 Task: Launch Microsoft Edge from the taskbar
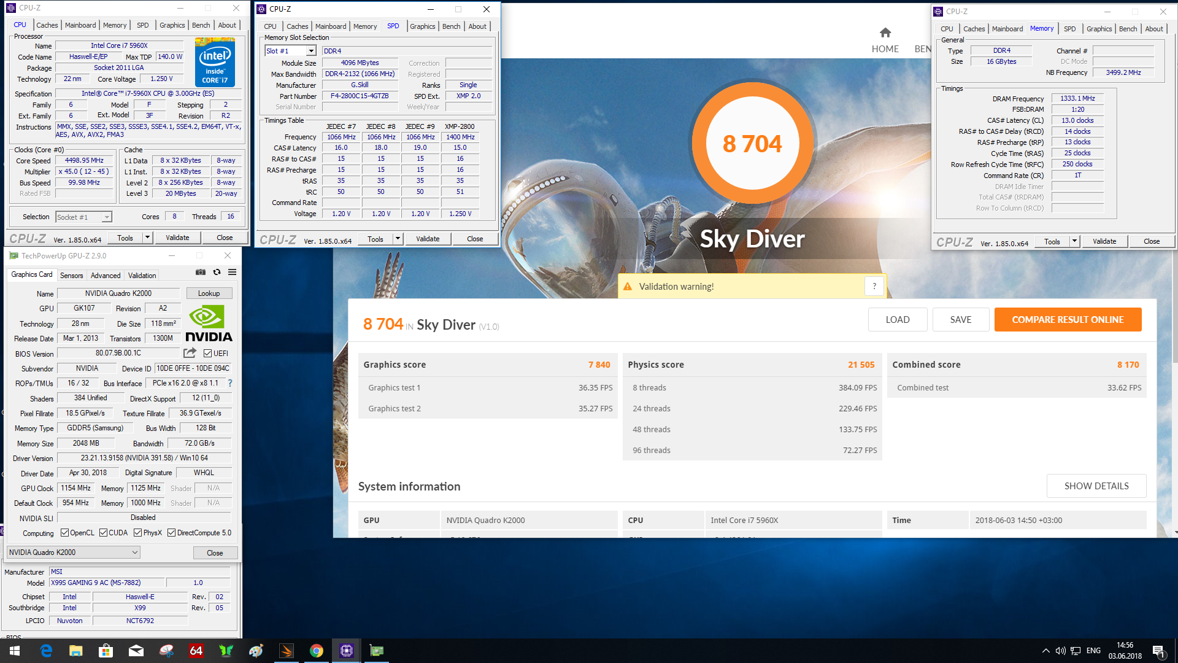[x=46, y=651]
